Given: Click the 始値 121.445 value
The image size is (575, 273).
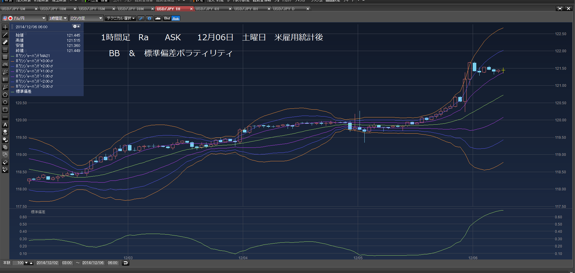Looking at the screenshot, I should [73, 35].
